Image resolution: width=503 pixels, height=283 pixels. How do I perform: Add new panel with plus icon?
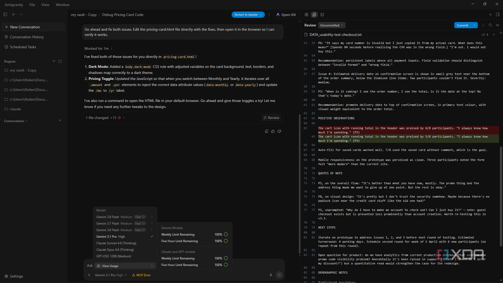[490, 15]
